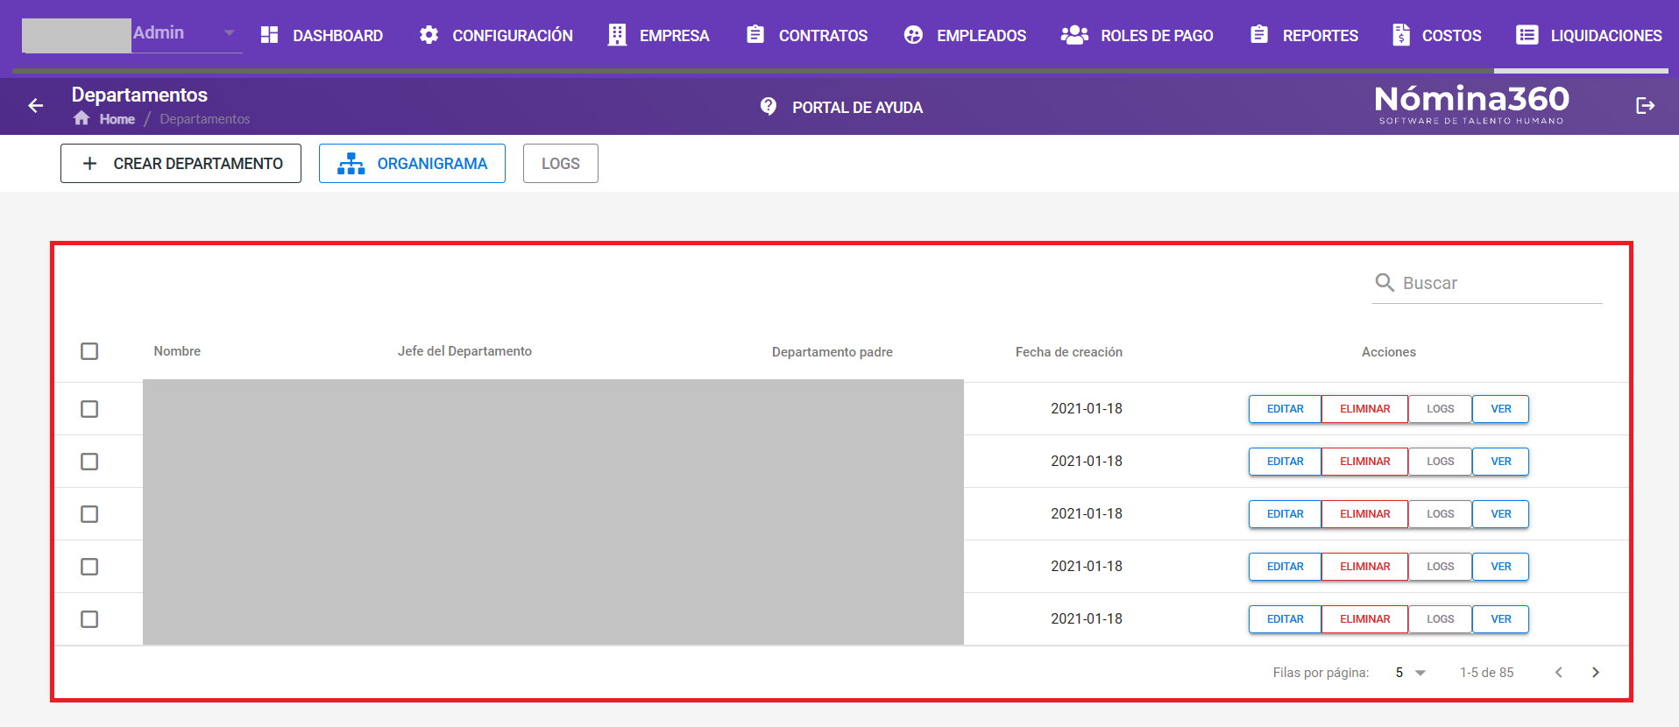
Task: Click the Reportes clipboard icon
Action: tap(1259, 34)
